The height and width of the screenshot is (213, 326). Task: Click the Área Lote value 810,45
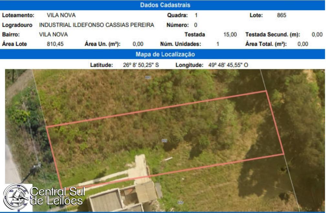point(55,44)
